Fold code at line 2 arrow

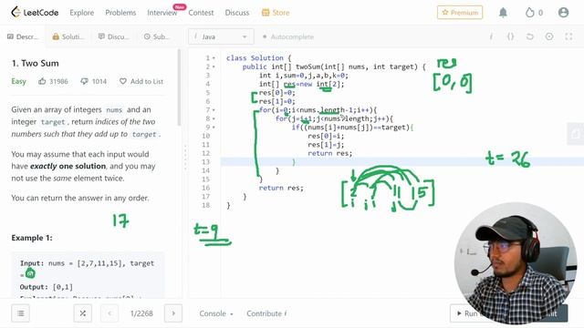tap(214, 67)
